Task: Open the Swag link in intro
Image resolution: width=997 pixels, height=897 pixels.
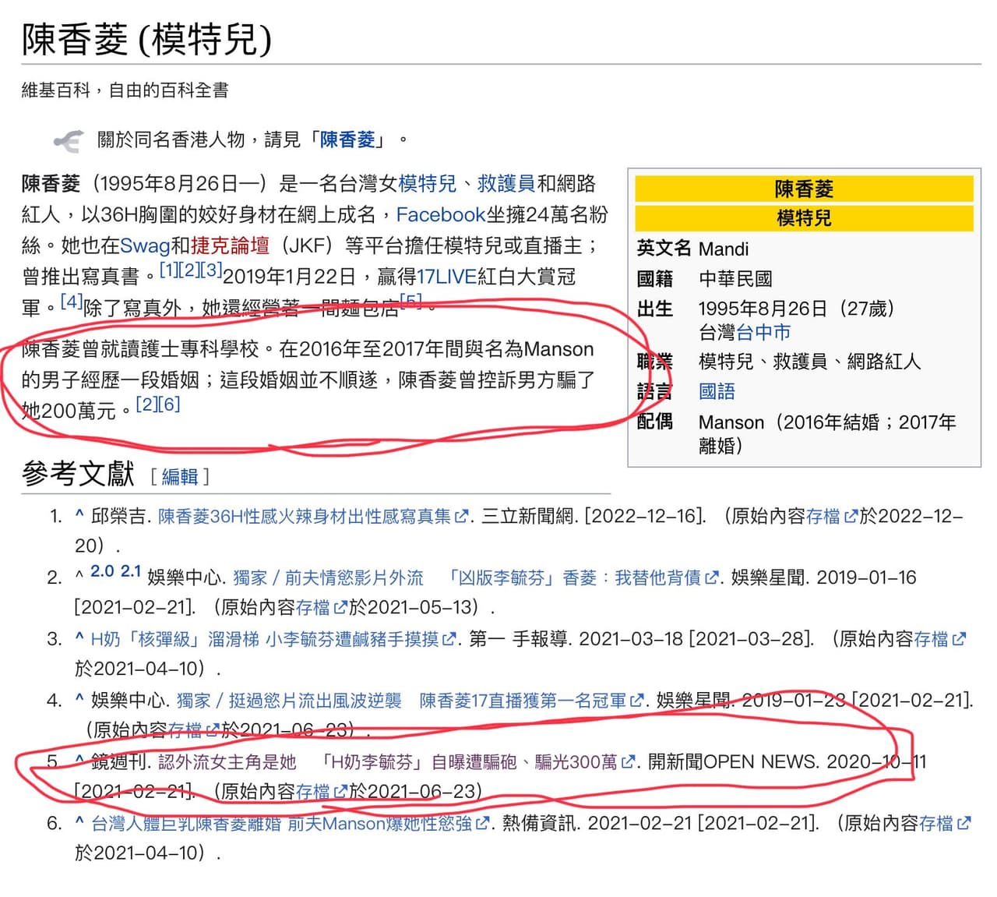Action: tap(145, 245)
